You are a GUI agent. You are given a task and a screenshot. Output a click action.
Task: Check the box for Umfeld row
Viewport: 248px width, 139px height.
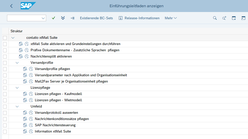[x=5, y=106]
